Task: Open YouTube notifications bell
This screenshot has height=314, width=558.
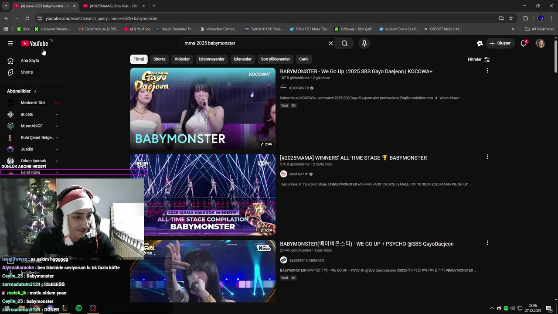Action: click(x=524, y=43)
